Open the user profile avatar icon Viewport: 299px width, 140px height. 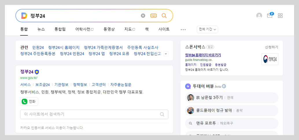[x=259, y=16]
